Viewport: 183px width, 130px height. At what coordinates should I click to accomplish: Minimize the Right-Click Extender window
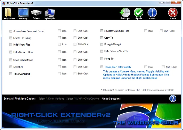[x=162, y=2]
